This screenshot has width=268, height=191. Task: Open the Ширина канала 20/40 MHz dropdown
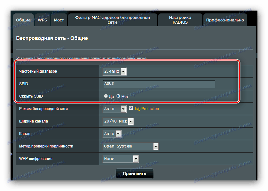pos(117,121)
